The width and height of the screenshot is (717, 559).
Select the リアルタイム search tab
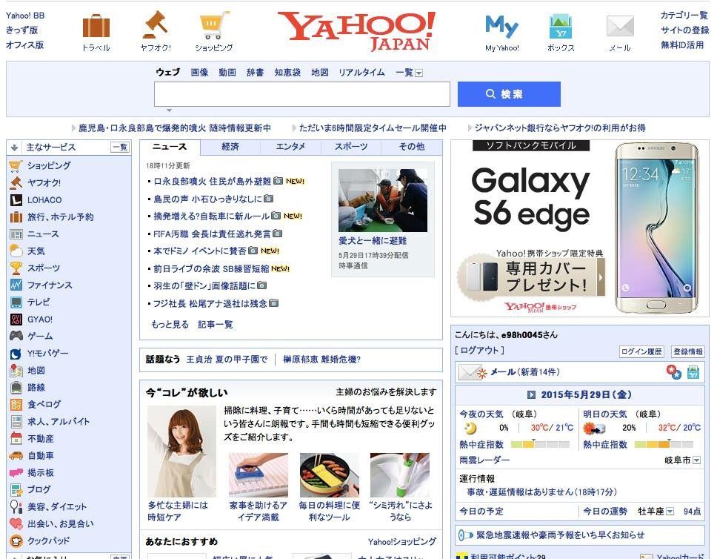(x=361, y=73)
